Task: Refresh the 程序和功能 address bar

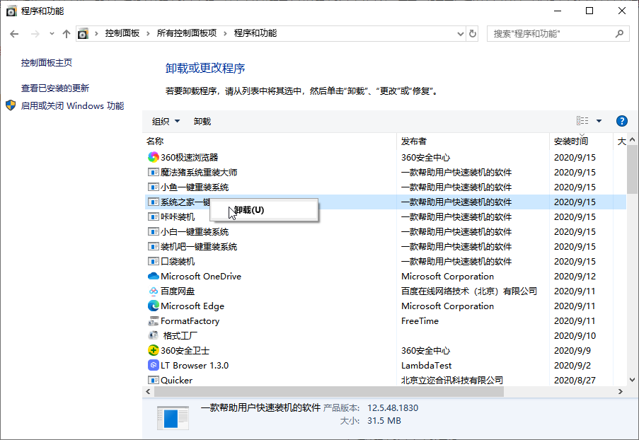Action: pyautogui.click(x=472, y=34)
